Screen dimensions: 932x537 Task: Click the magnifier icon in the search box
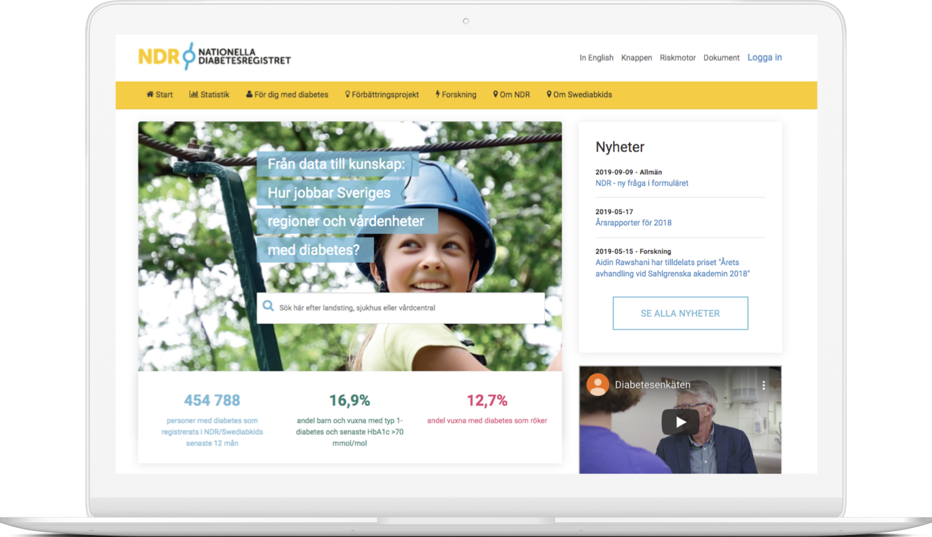(268, 307)
